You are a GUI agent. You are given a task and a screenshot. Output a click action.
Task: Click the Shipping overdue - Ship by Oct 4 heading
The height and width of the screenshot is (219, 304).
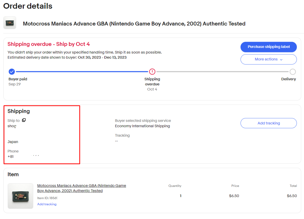[x=49, y=44]
